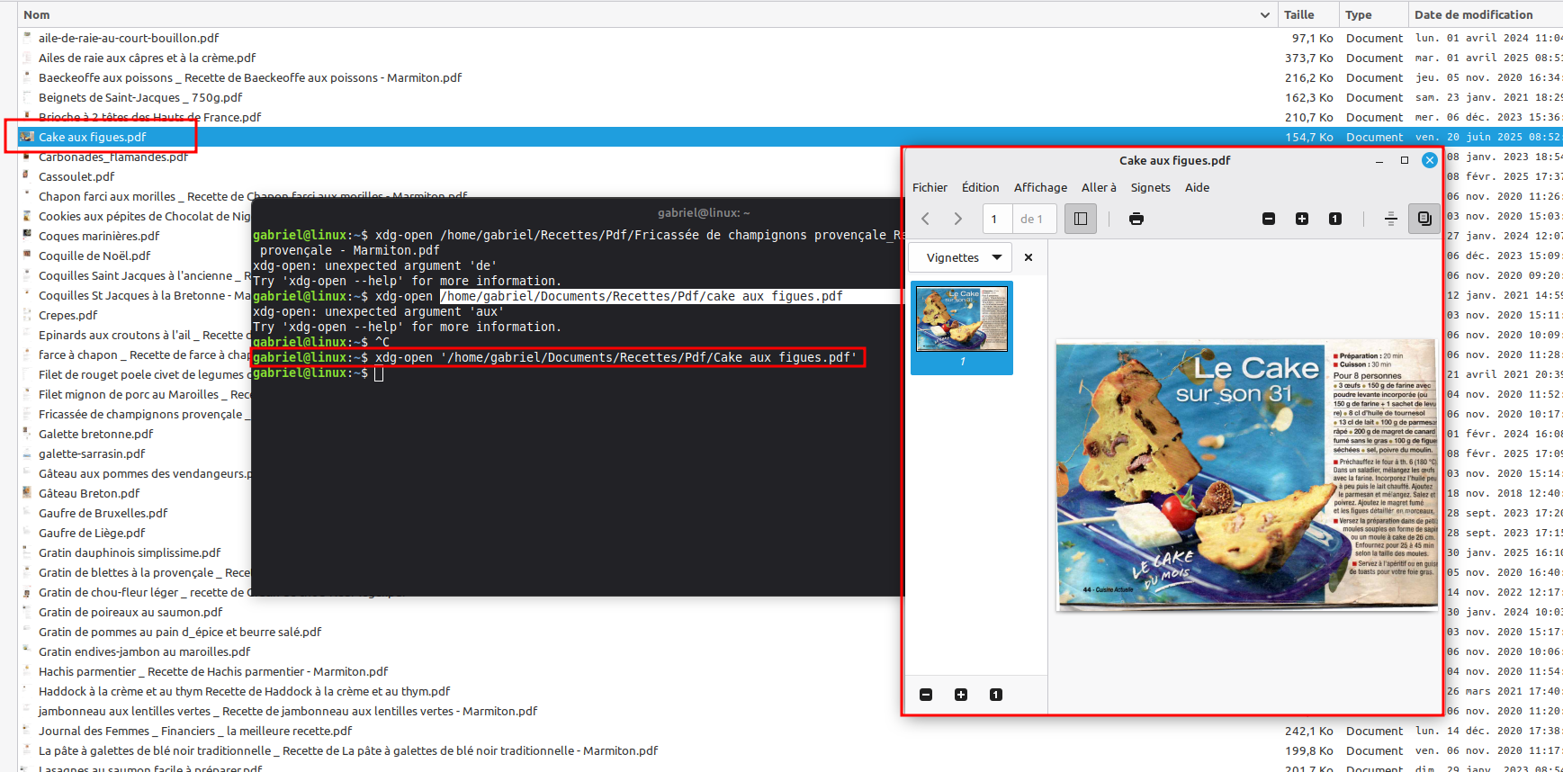Toggle continuous scrolling mode
The height and width of the screenshot is (772, 1563).
[x=1391, y=219]
